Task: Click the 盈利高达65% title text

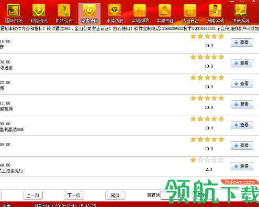Action: point(12,129)
